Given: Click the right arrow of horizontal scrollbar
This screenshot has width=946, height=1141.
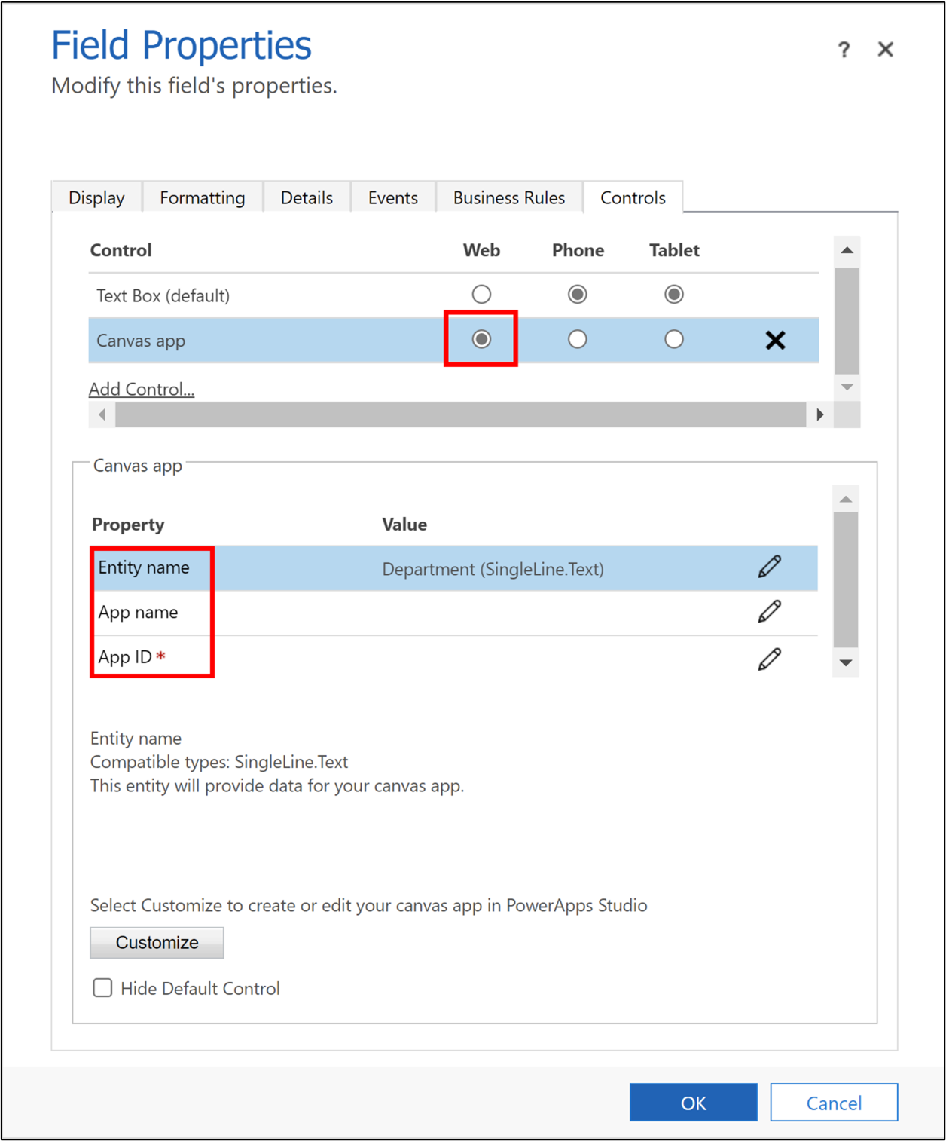Looking at the screenshot, I should pyautogui.click(x=820, y=414).
